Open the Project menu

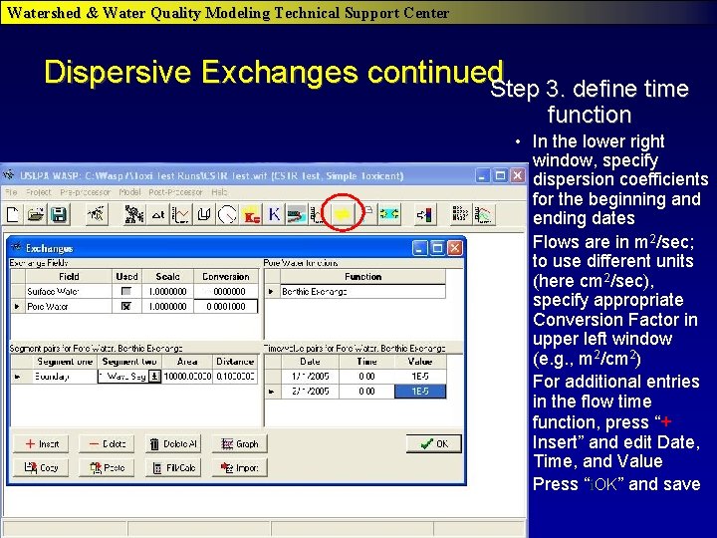pyautogui.click(x=39, y=192)
